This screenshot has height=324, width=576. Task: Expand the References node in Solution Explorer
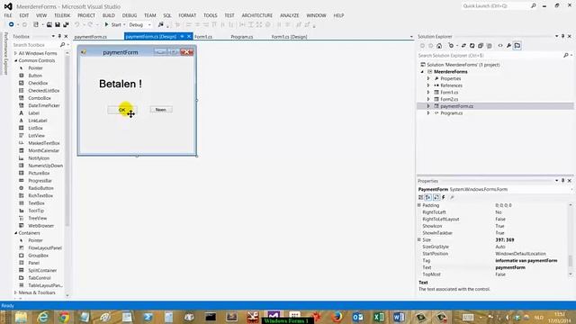click(x=428, y=85)
